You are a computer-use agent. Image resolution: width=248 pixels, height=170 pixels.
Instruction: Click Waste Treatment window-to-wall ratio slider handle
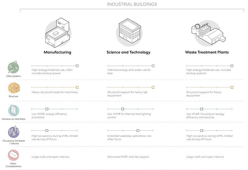pyautogui.click(x=201, y=109)
